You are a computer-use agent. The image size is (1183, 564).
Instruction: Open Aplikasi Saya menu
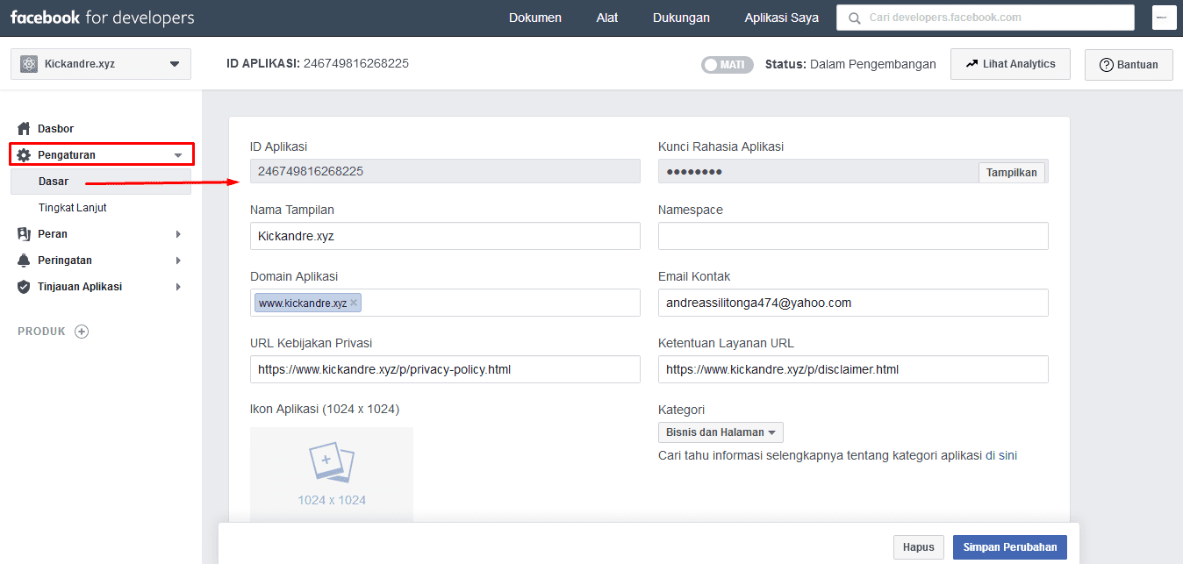click(x=781, y=18)
